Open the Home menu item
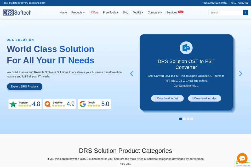 (63, 13)
